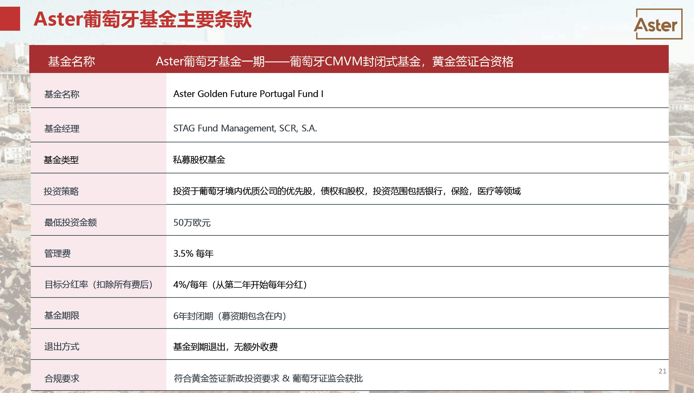
Task: Select the '3.5% 每年' value
Action: pos(193,254)
